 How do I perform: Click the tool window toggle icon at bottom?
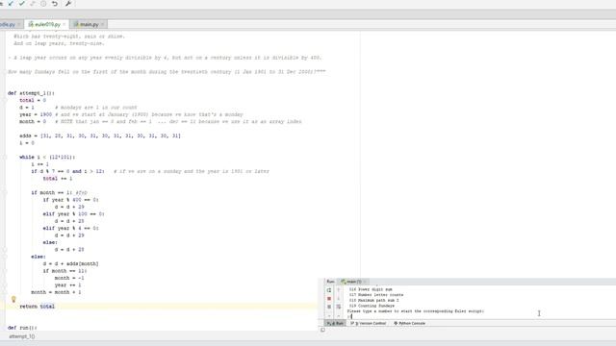click(x=322, y=330)
